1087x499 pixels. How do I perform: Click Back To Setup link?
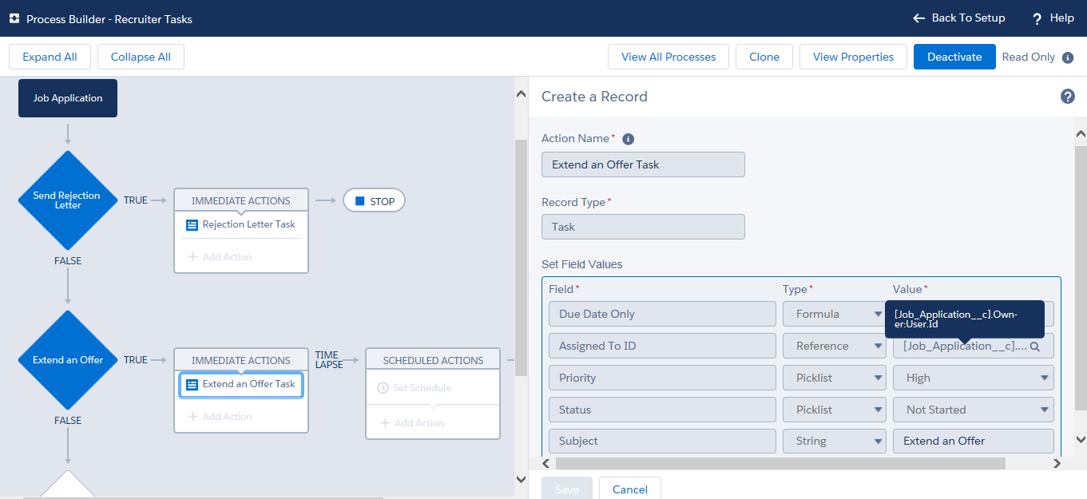pos(958,18)
